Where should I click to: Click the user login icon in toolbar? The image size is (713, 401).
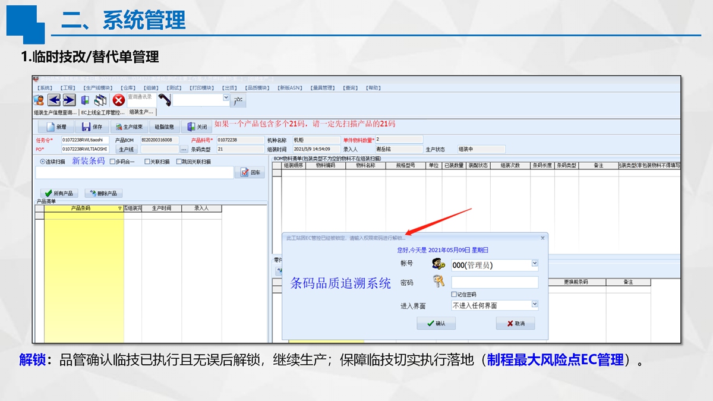(x=39, y=100)
